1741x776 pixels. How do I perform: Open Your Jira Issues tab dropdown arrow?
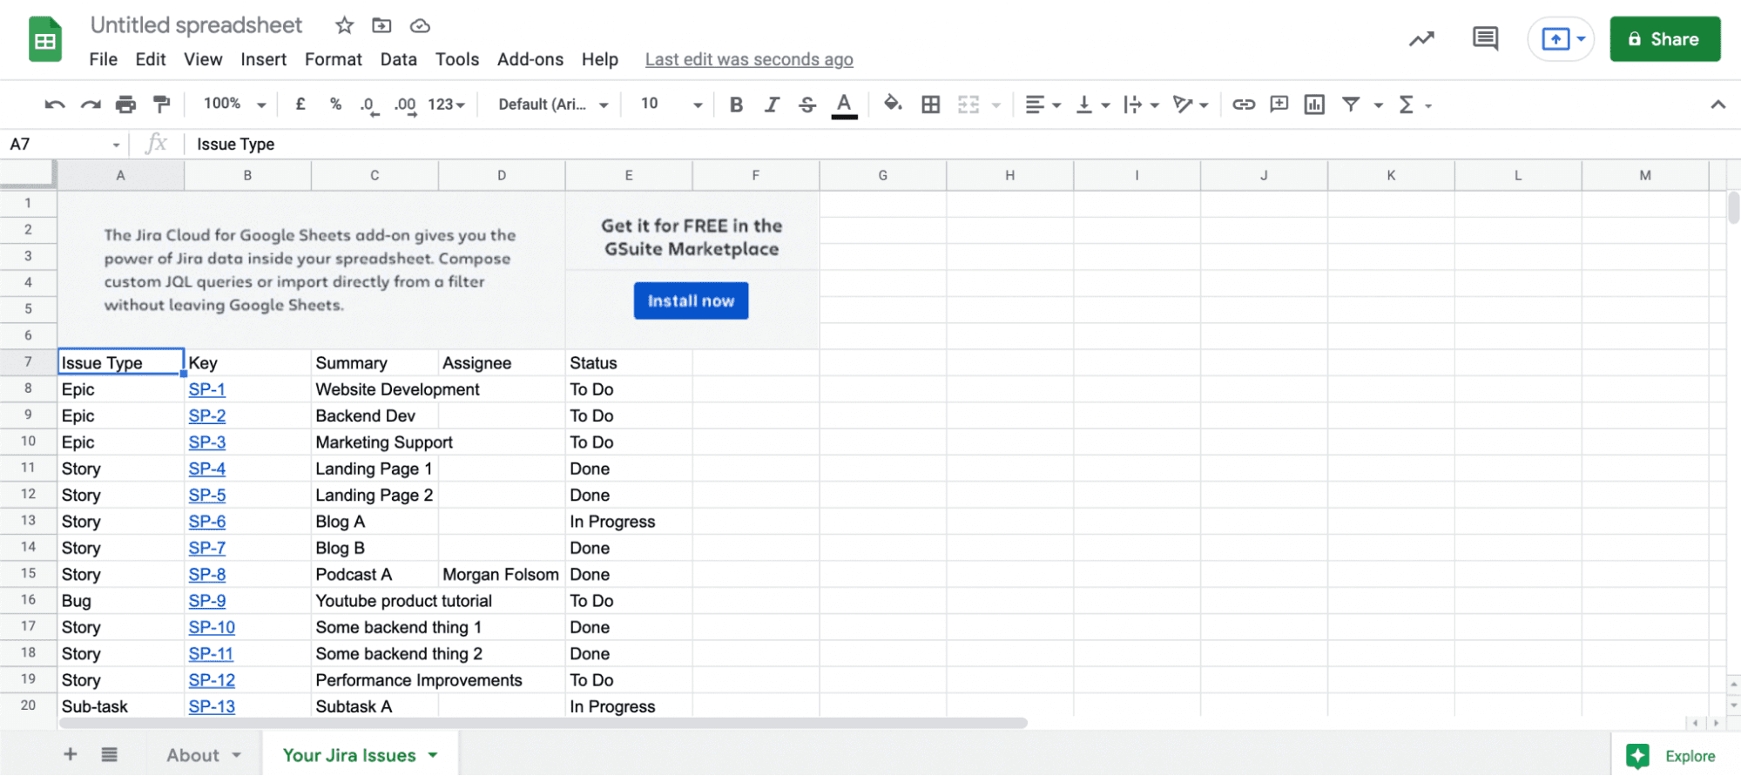click(x=433, y=755)
